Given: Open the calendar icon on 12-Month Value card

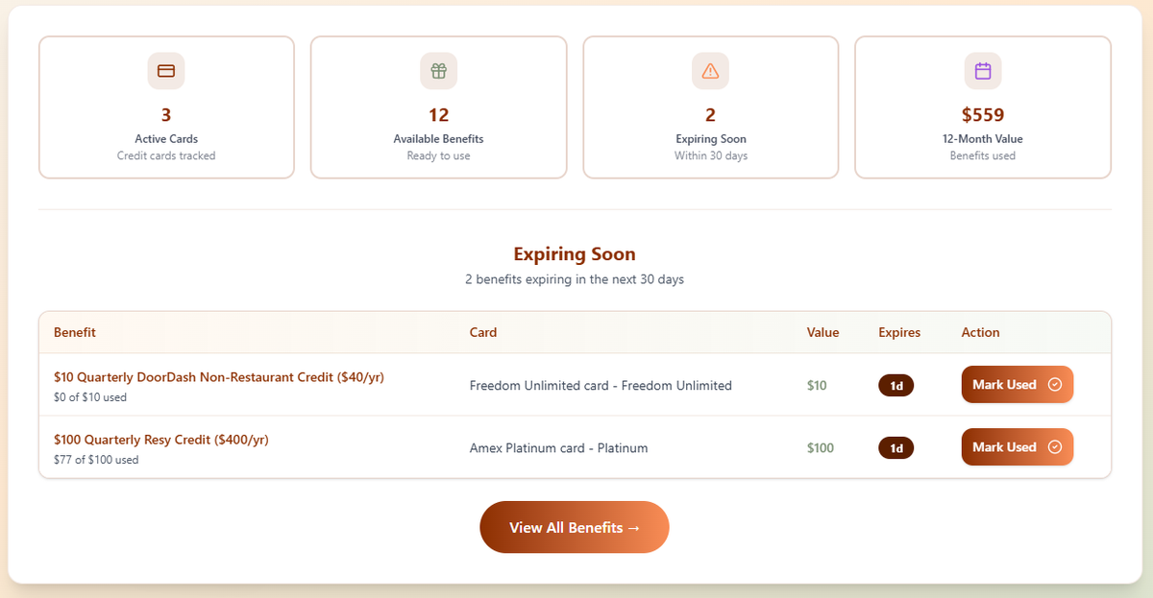Looking at the screenshot, I should point(982,70).
